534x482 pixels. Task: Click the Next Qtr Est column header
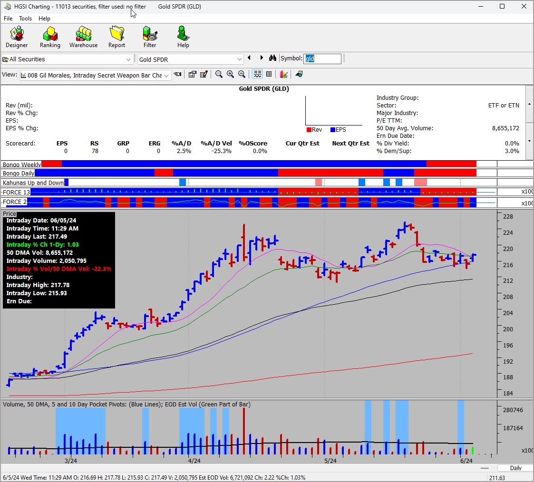click(x=351, y=143)
